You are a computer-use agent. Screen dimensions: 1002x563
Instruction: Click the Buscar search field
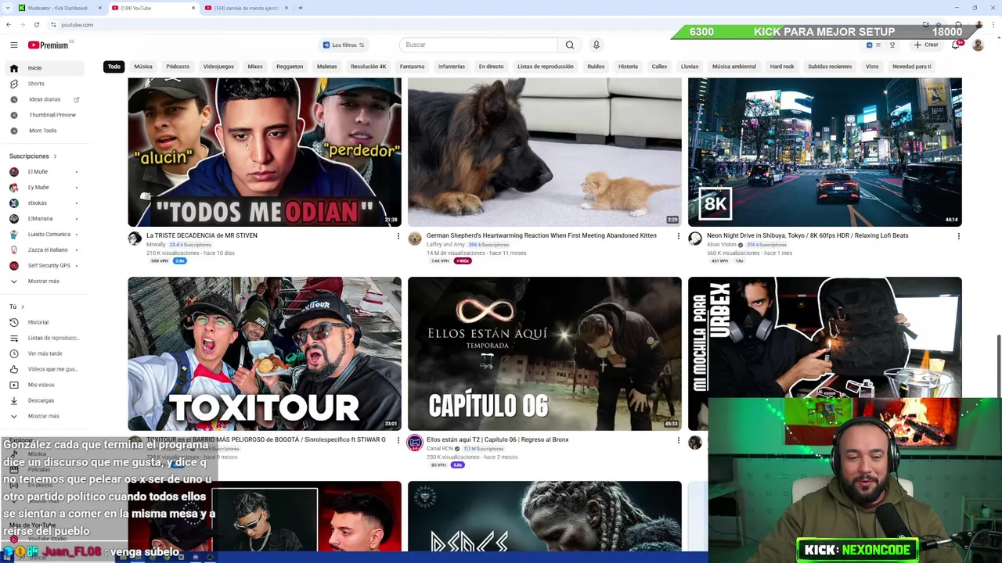click(x=478, y=45)
